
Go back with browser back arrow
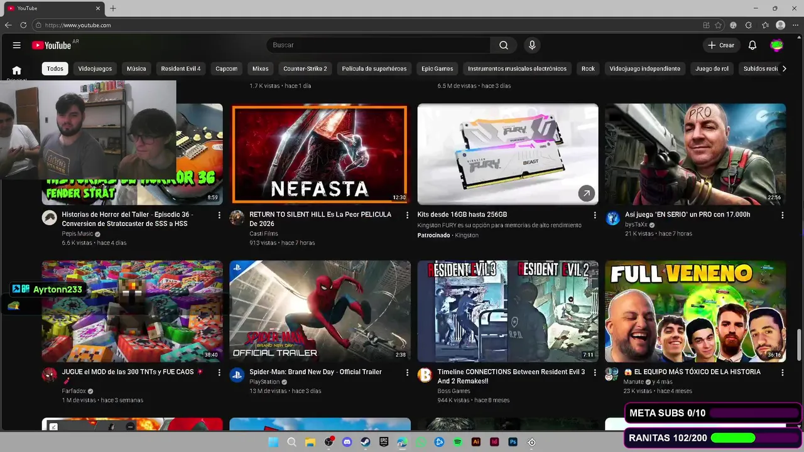(x=8, y=25)
